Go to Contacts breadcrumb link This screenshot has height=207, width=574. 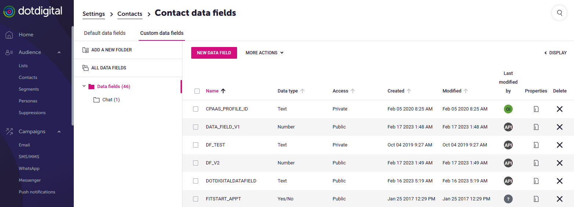tap(130, 14)
